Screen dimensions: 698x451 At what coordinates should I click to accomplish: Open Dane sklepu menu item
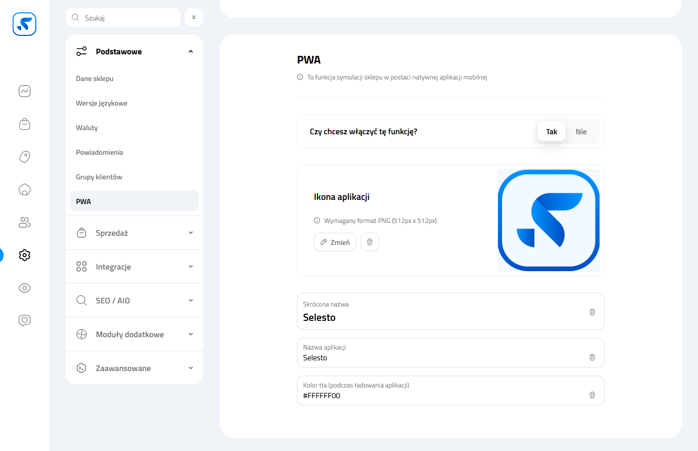click(95, 79)
